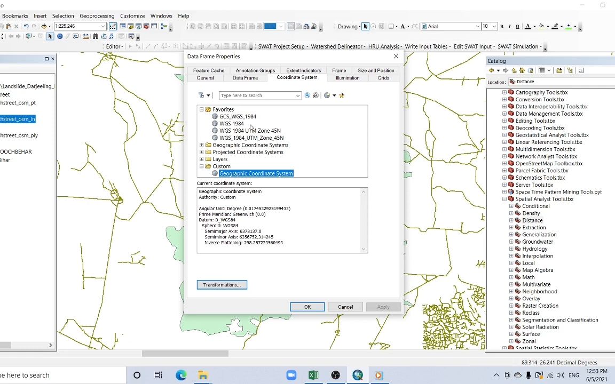Screen dimensions: 615x384
Task: Click the Add Data button on the toolbar
Action: tap(44, 26)
